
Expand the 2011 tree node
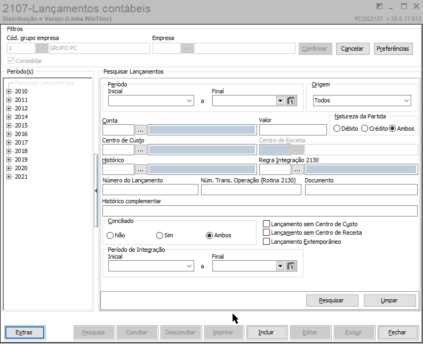9,100
